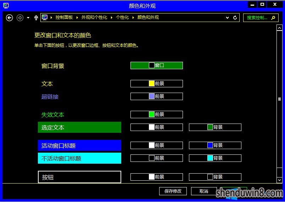The width and height of the screenshot is (285, 202).
Task: Refresh the page with the refresh icon
Action: coord(235,18)
